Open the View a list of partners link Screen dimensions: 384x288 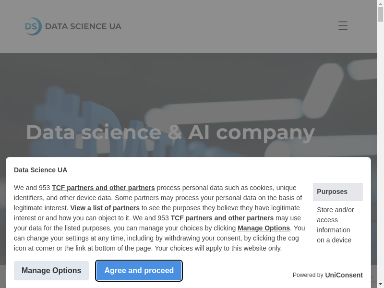[x=105, y=208]
